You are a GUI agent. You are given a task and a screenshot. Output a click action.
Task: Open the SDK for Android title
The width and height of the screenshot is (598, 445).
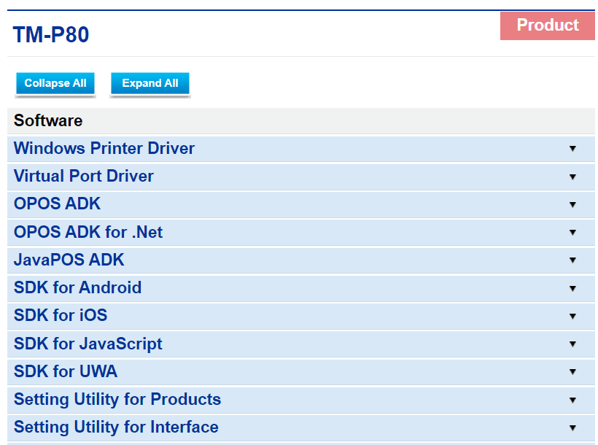tap(77, 287)
